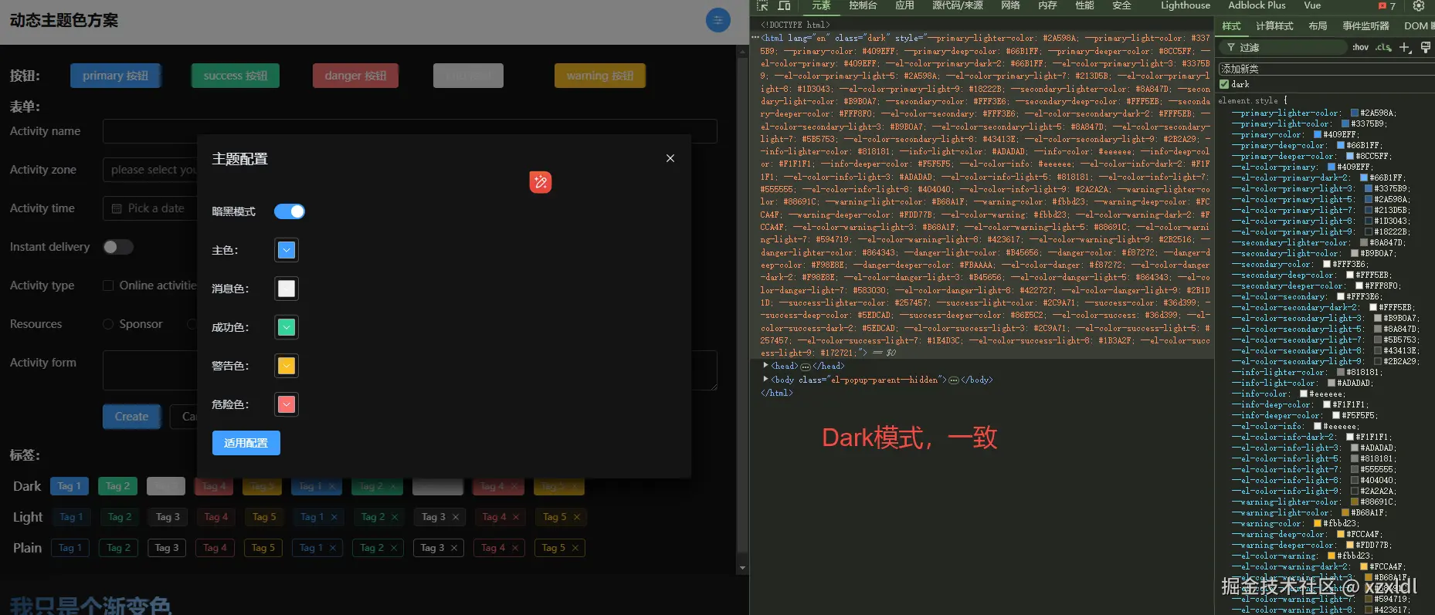1435x615 pixels.
Task: Remove Plain row Tag 1 with its x
Action: click(333, 548)
